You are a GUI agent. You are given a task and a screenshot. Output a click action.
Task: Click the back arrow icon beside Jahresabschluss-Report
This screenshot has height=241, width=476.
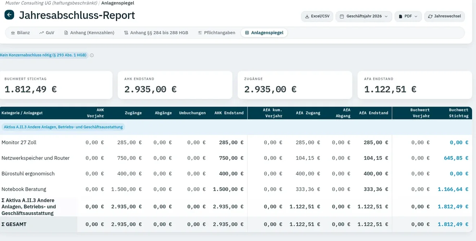(x=9, y=15)
